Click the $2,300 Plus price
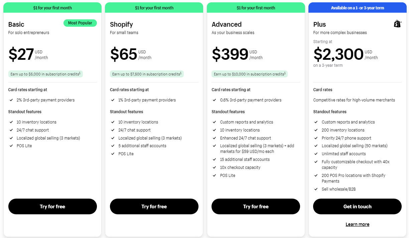This screenshot has height=238, width=409. pyautogui.click(x=338, y=54)
